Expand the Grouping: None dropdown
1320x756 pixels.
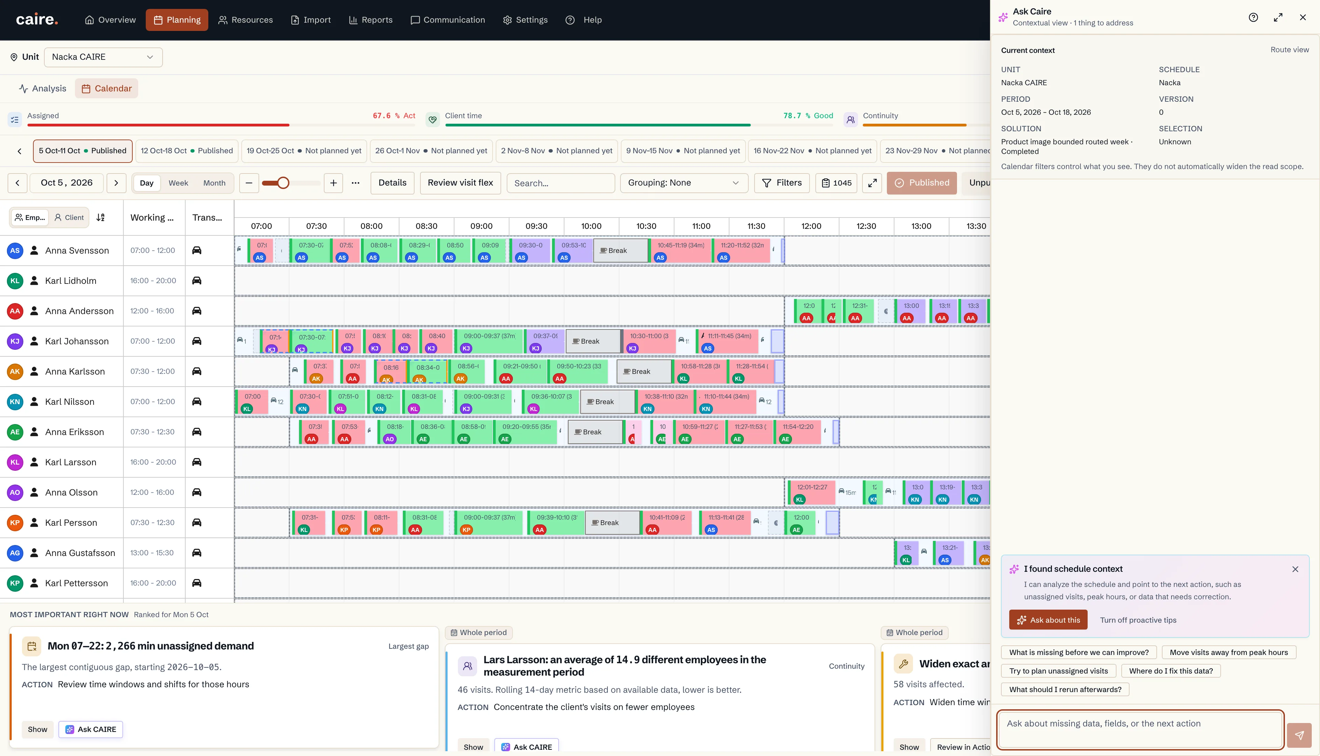tap(684, 183)
